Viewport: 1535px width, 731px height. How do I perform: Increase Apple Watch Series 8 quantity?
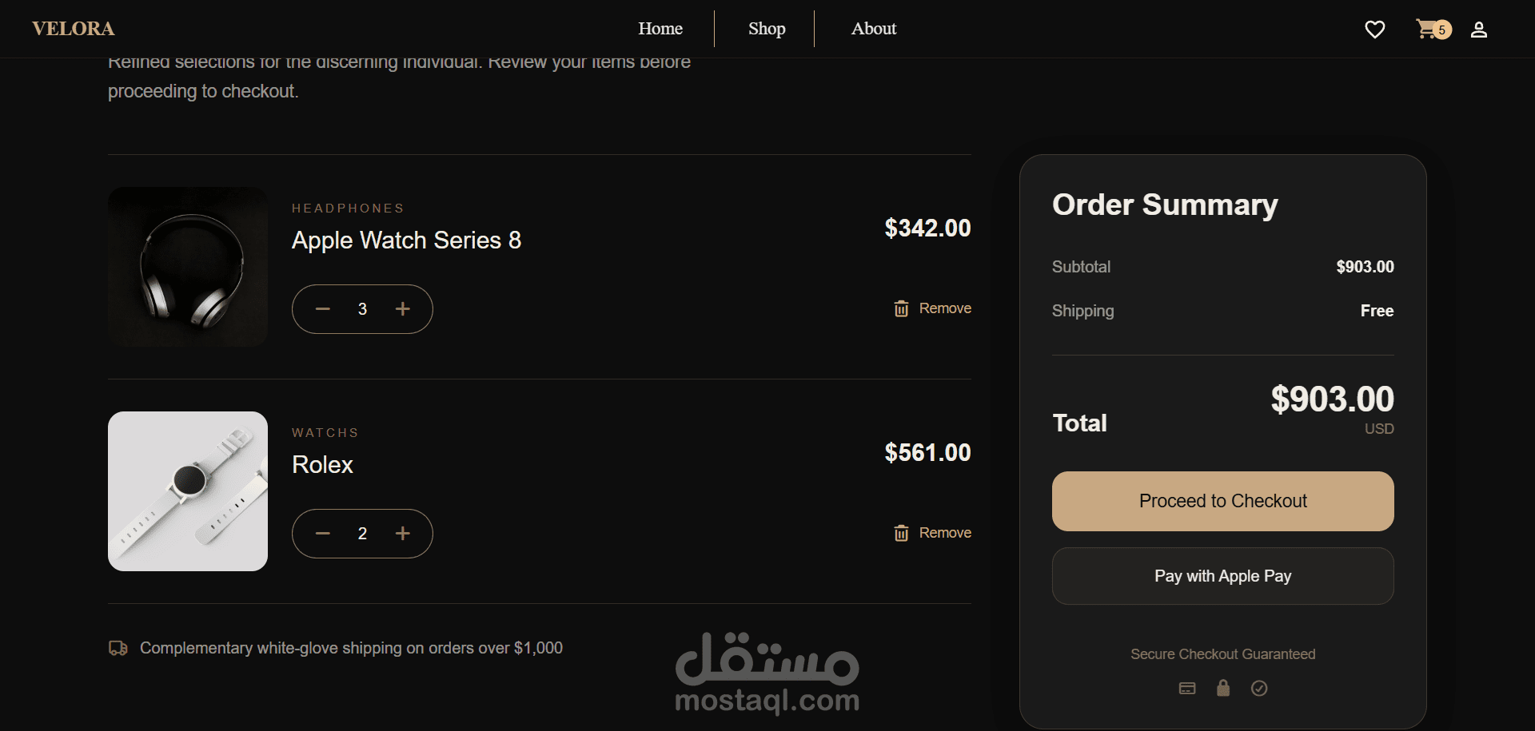tap(403, 309)
